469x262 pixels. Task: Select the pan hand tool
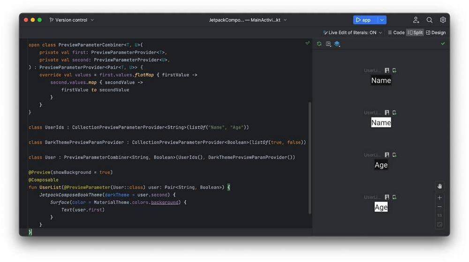pos(439,186)
